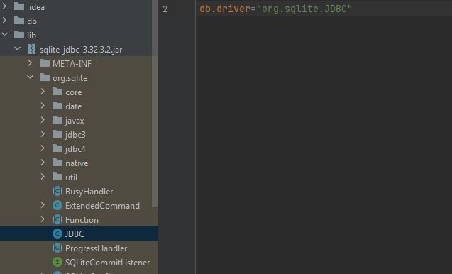452x274 pixels.
Task: Select the SQLiteCommitListener interface name
Action: point(108,263)
